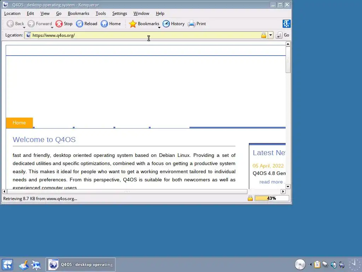Click the CD media tray icon

[300, 264]
